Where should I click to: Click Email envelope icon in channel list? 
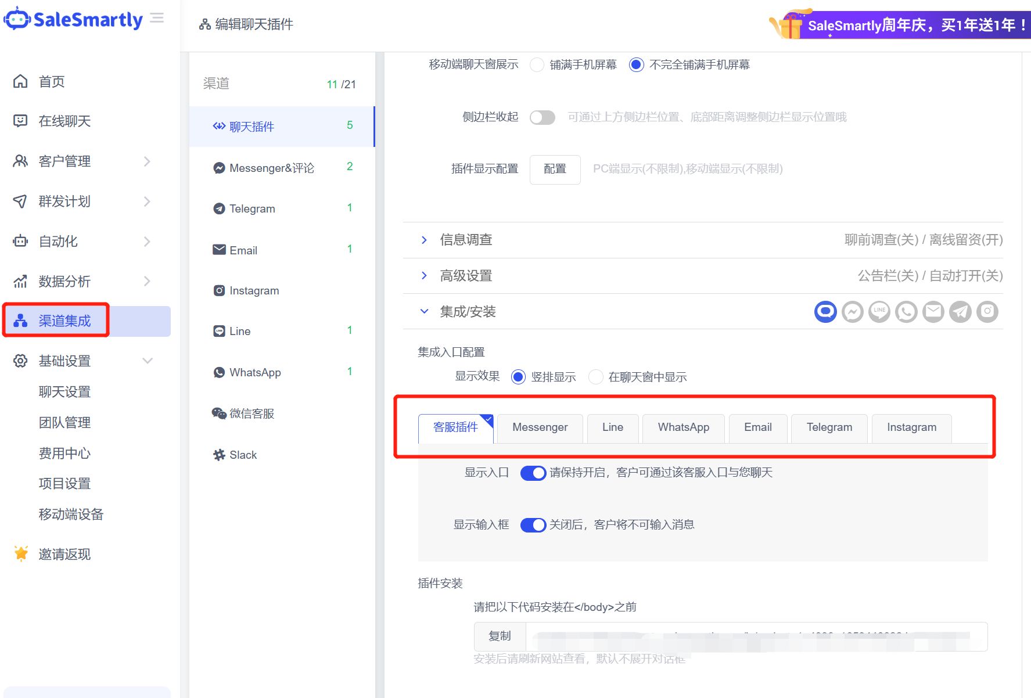(x=219, y=250)
